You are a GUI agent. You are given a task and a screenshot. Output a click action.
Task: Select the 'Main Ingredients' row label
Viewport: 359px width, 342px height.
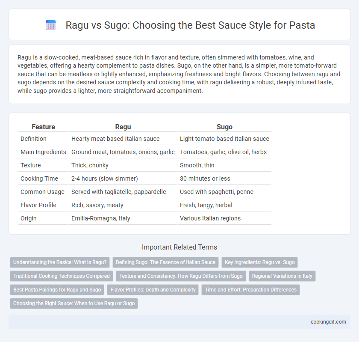click(x=43, y=152)
